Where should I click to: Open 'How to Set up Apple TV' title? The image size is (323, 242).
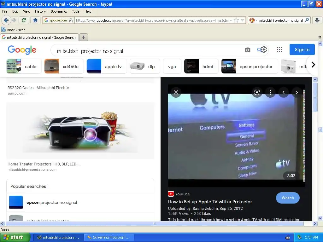(210, 202)
